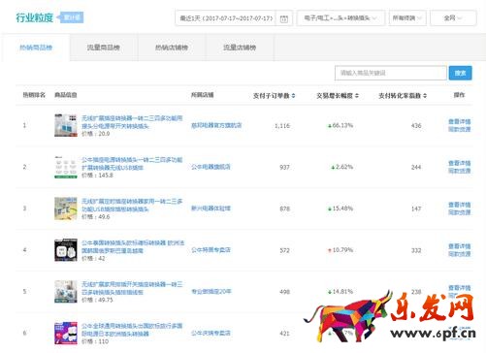This screenshot has width=486, height=353.
Task: Open shop link for product with 572 orders
Action: click(x=211, y=250)
